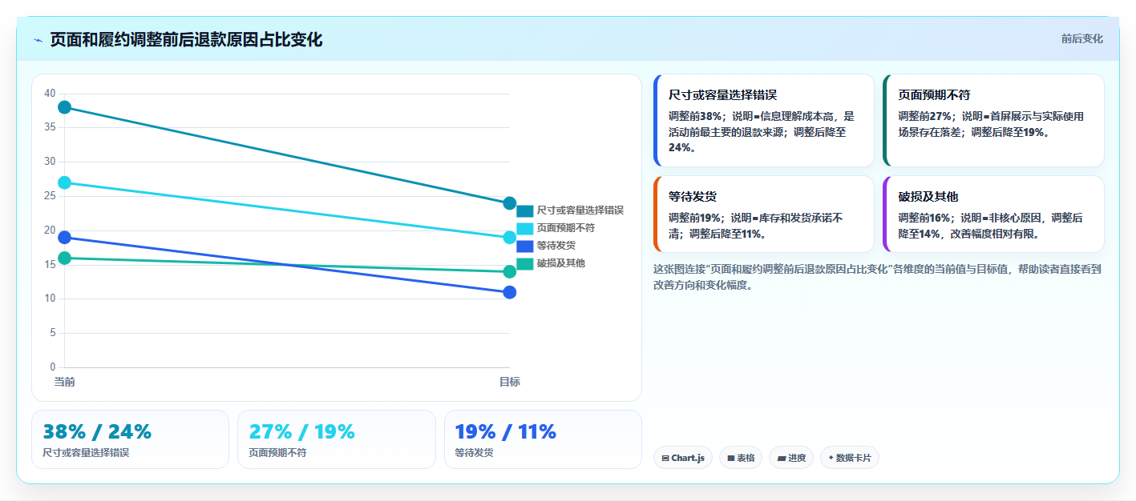1136x501 pixels.
Task: Click the 27% / 19% stat card
Action: tap(337, 439)
